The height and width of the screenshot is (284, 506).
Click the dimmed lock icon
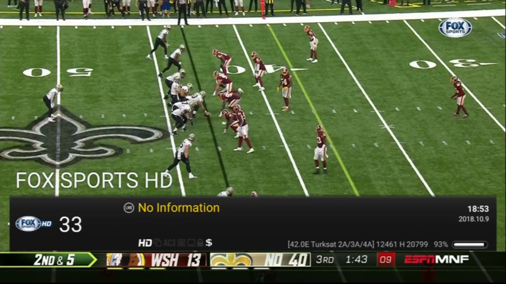[200, 242]
